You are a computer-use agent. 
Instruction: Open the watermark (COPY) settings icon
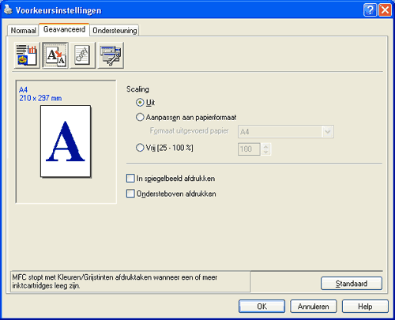[x=83, y=55]
